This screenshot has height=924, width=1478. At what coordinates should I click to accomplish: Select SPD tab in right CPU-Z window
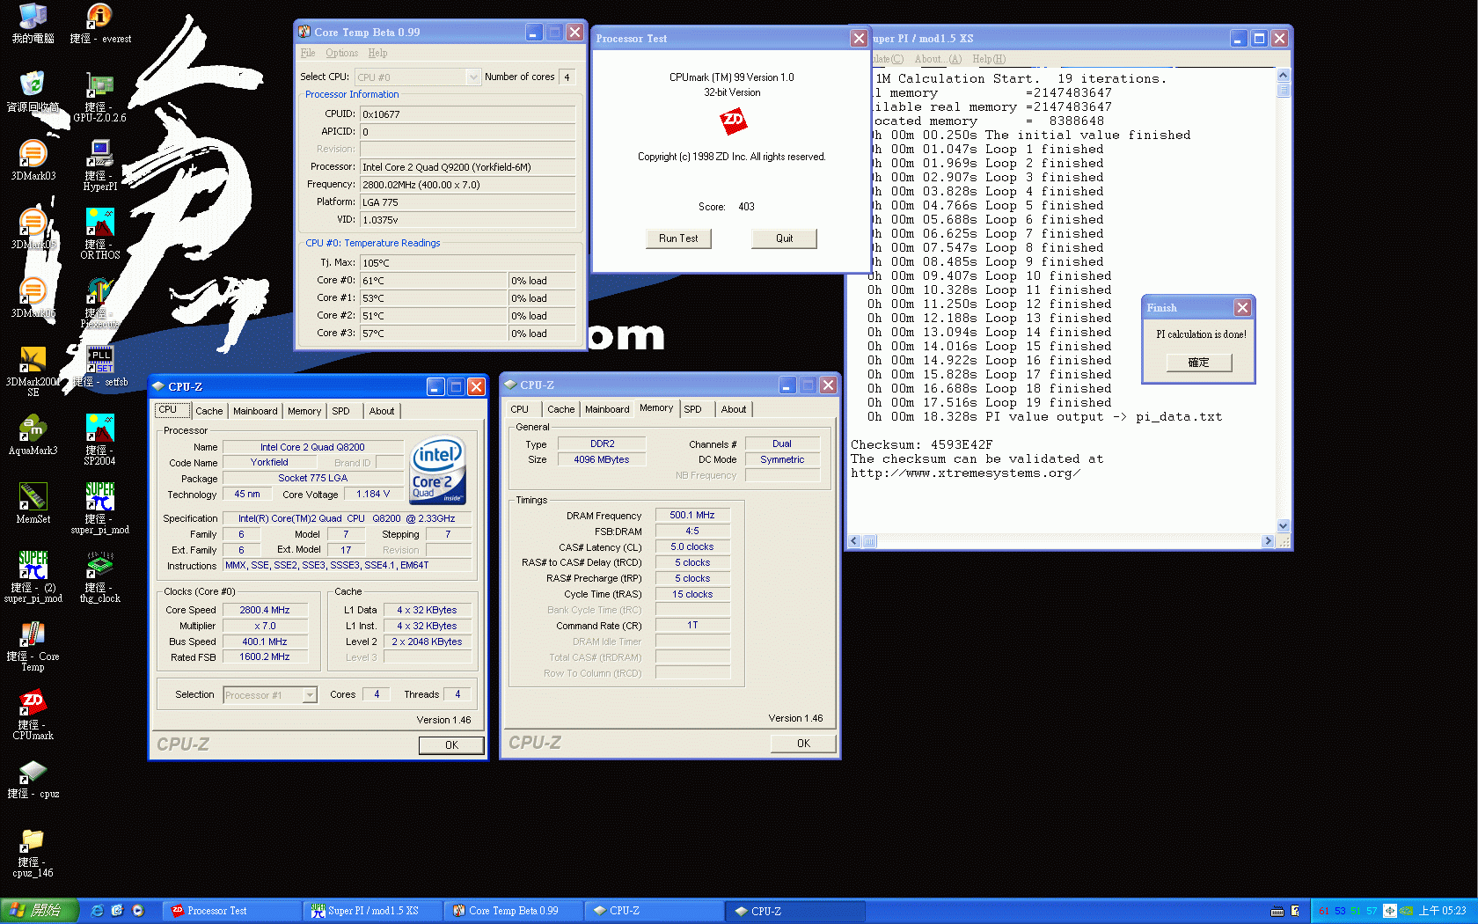tap(693, 409)
